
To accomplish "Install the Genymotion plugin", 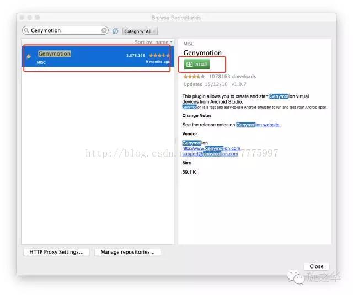I will [x=197, y=64].
